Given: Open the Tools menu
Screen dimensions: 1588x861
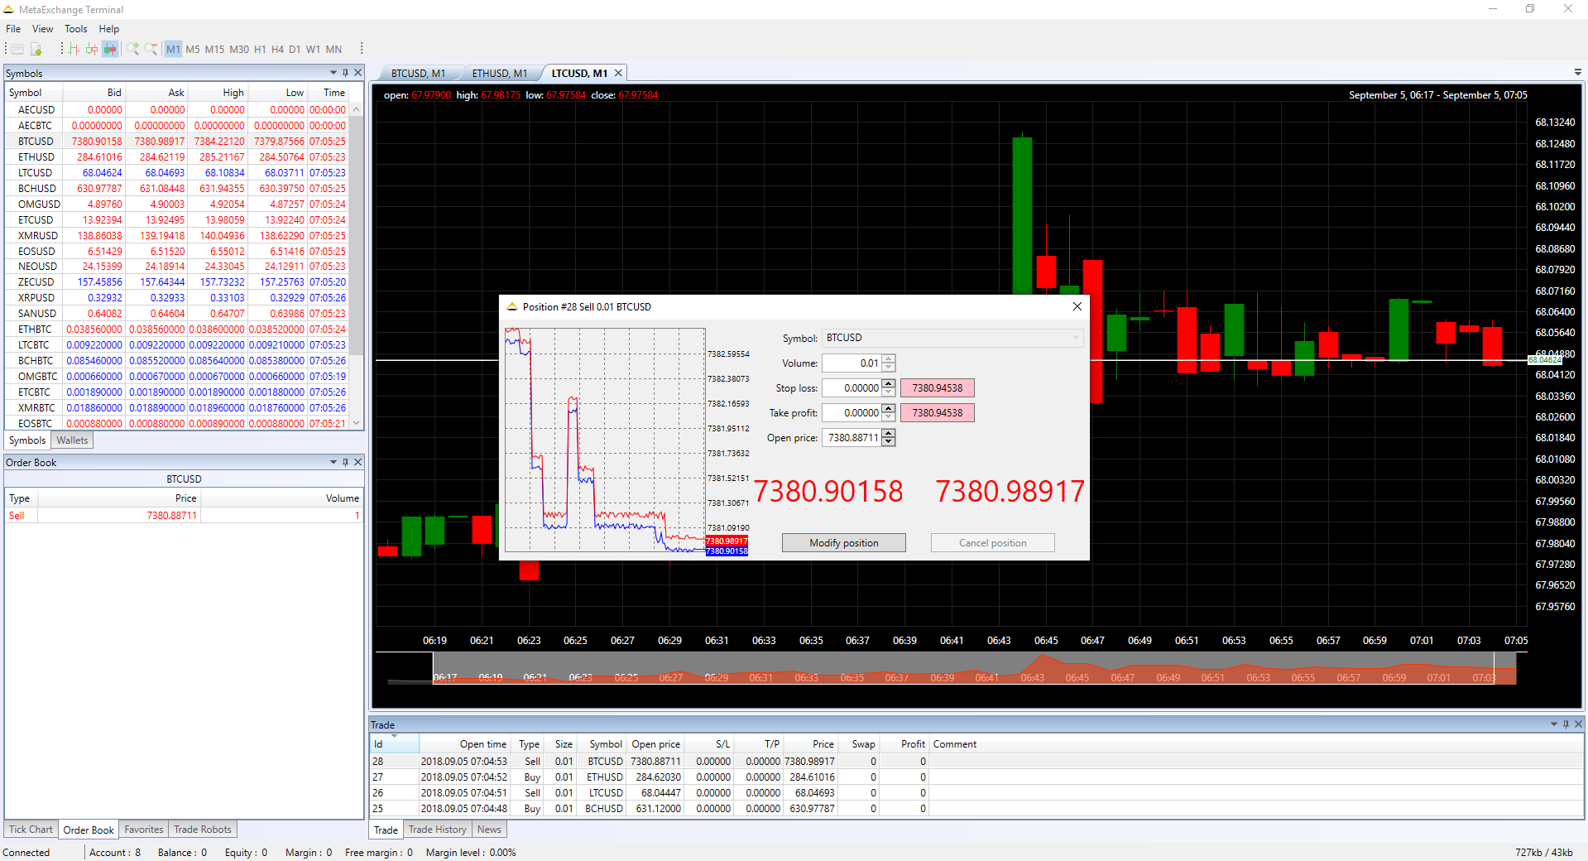Looking at the screenshot, I should pyautogui.click(x=75, y=29).
